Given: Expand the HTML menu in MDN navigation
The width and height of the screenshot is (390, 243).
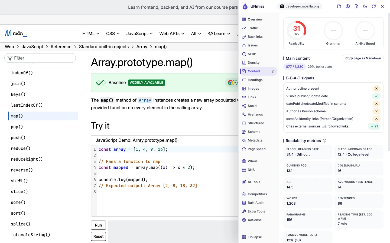Looking at the screenshot, I should coord(91,33).
